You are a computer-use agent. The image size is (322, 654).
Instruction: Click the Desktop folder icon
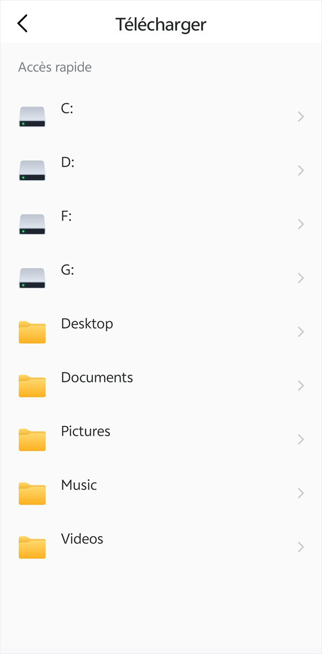[x=32, y=332]
